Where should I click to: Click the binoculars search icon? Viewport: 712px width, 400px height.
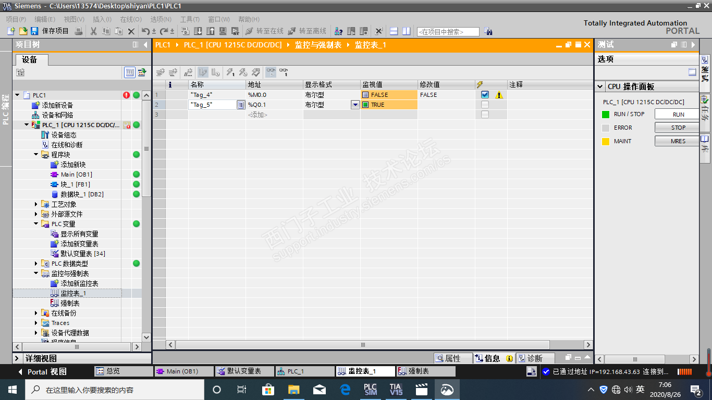(488, 31)
